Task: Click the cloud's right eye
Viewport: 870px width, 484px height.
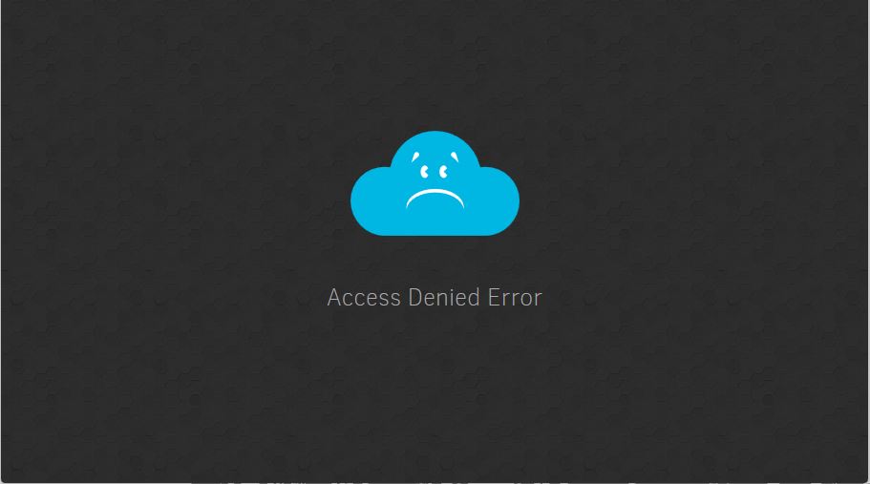Action: 443,172
